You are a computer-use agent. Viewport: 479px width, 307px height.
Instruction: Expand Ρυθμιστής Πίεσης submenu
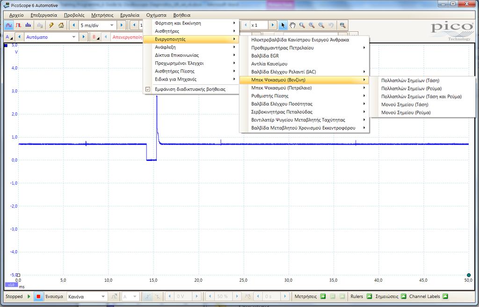tap(304, 96)
